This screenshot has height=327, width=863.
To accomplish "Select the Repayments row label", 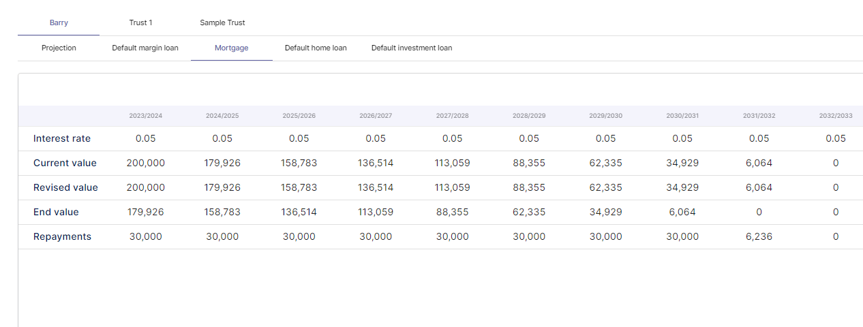I will click(x=62, y=236).
